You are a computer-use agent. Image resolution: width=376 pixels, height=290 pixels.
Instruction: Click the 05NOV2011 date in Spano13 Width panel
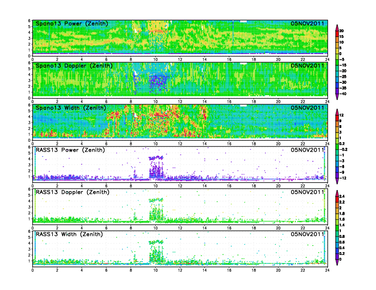pos(308,108)
